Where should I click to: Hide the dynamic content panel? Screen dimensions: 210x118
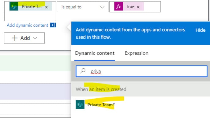pyautogui.click(x=200, y=30)
